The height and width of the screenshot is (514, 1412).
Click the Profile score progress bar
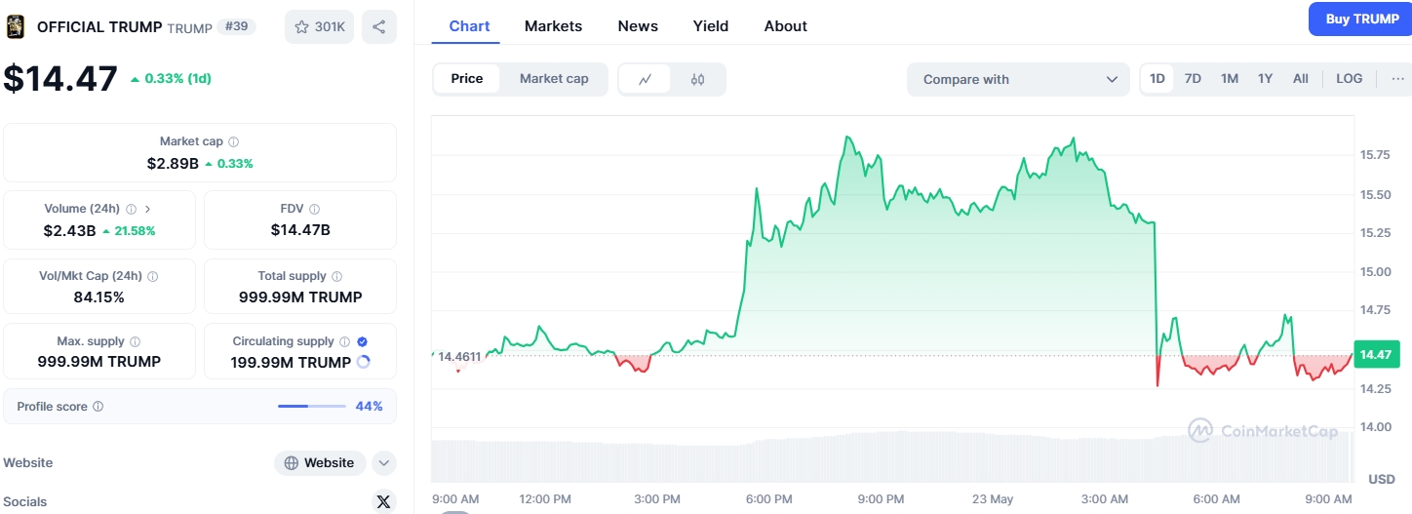coord(312,406)
